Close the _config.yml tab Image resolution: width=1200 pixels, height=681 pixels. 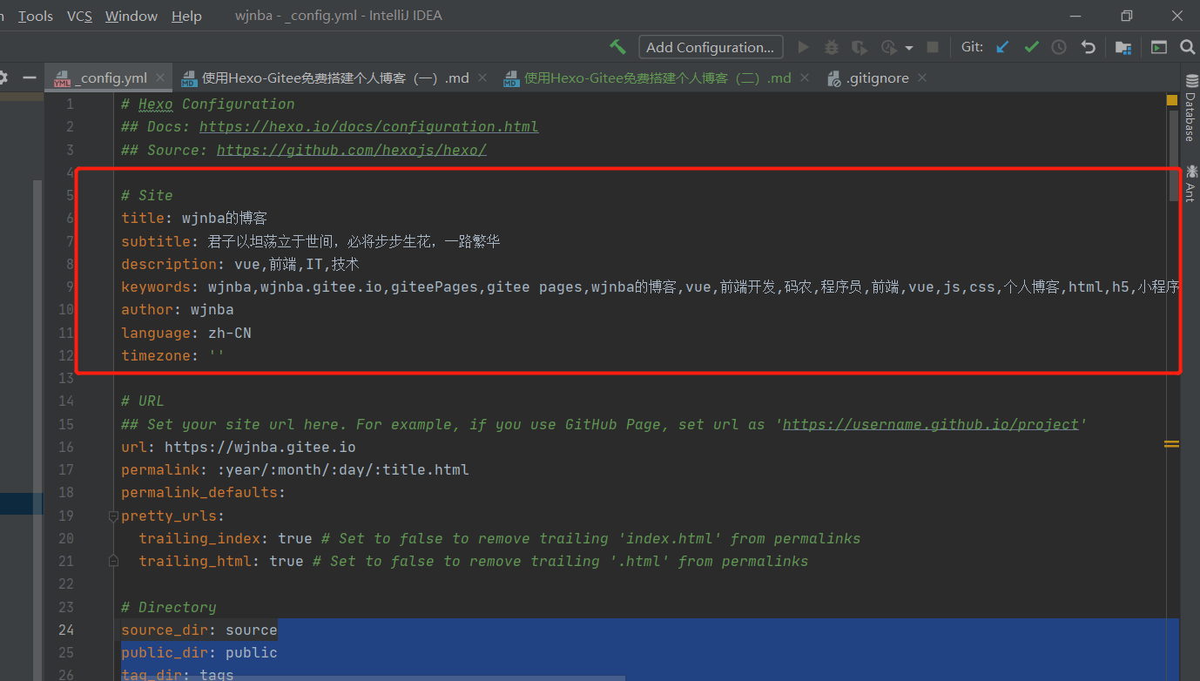click(159, 78)
